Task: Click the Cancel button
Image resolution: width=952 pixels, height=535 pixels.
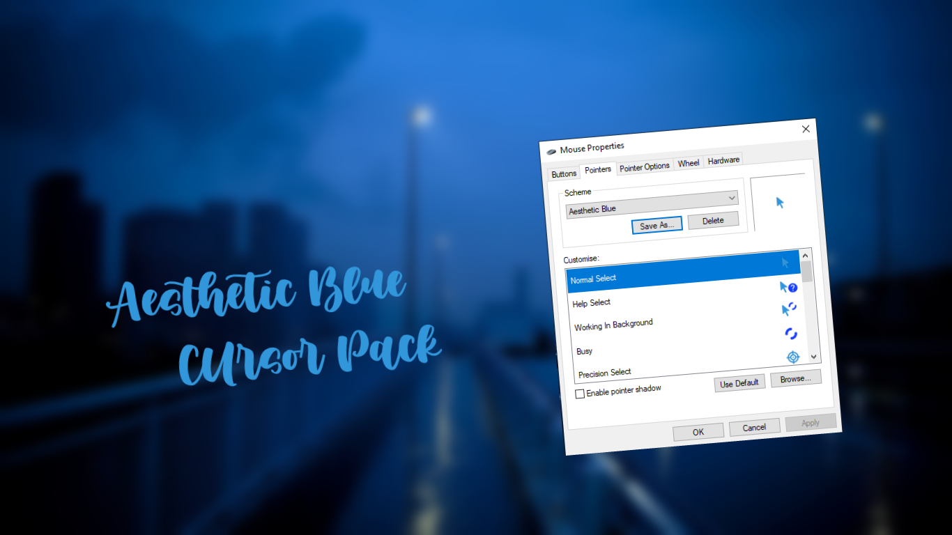Action: point(755,427)
